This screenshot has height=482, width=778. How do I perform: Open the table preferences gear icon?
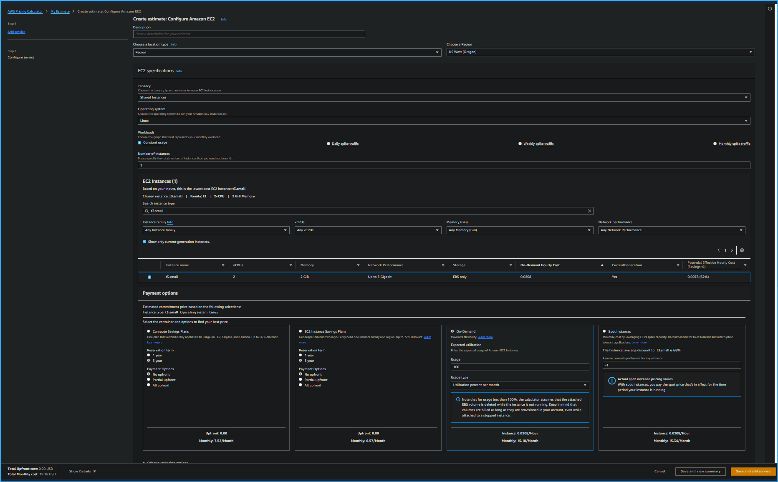(742, 250)
